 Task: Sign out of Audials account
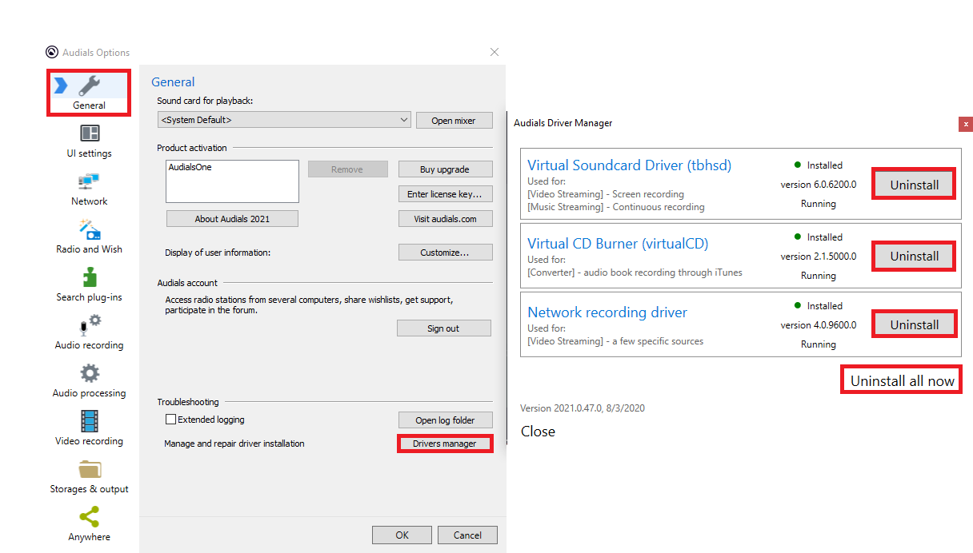coord(443,328)
